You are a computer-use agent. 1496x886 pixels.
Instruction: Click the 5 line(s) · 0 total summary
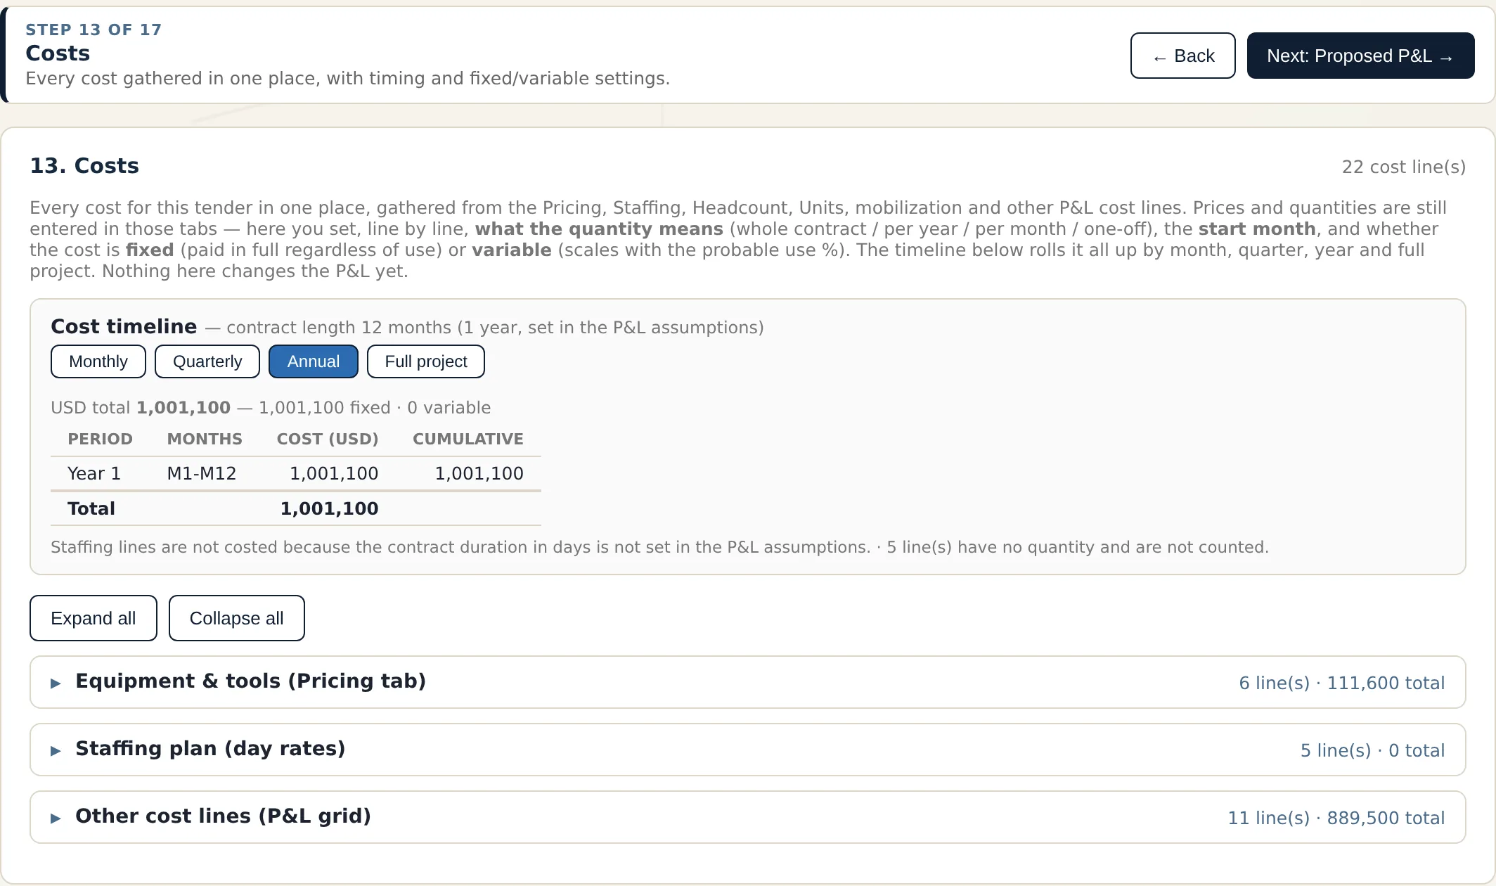(x=1372, y=750)
